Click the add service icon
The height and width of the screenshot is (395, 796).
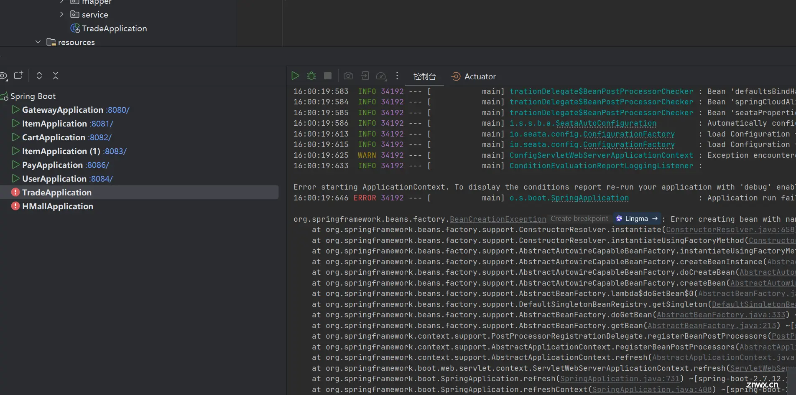[x=18, y=75]
